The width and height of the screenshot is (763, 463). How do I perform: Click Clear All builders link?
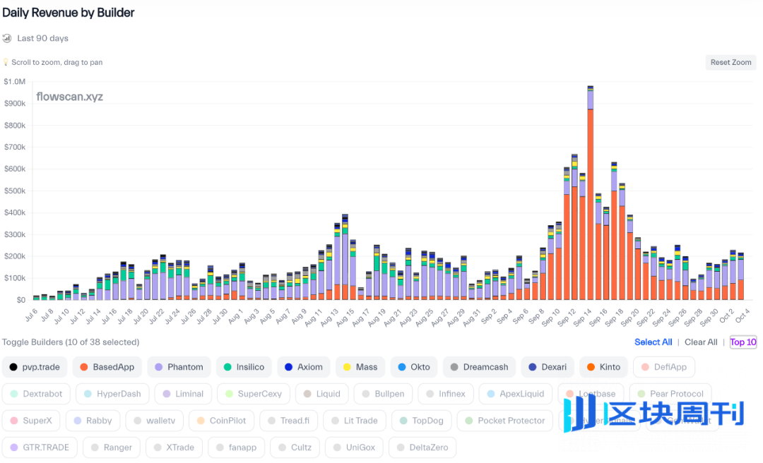700,342
